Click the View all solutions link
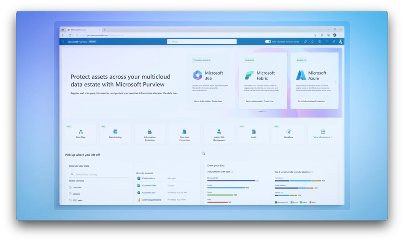The height and width of the screenshot is (242, 404). click(x=323, y=137)
